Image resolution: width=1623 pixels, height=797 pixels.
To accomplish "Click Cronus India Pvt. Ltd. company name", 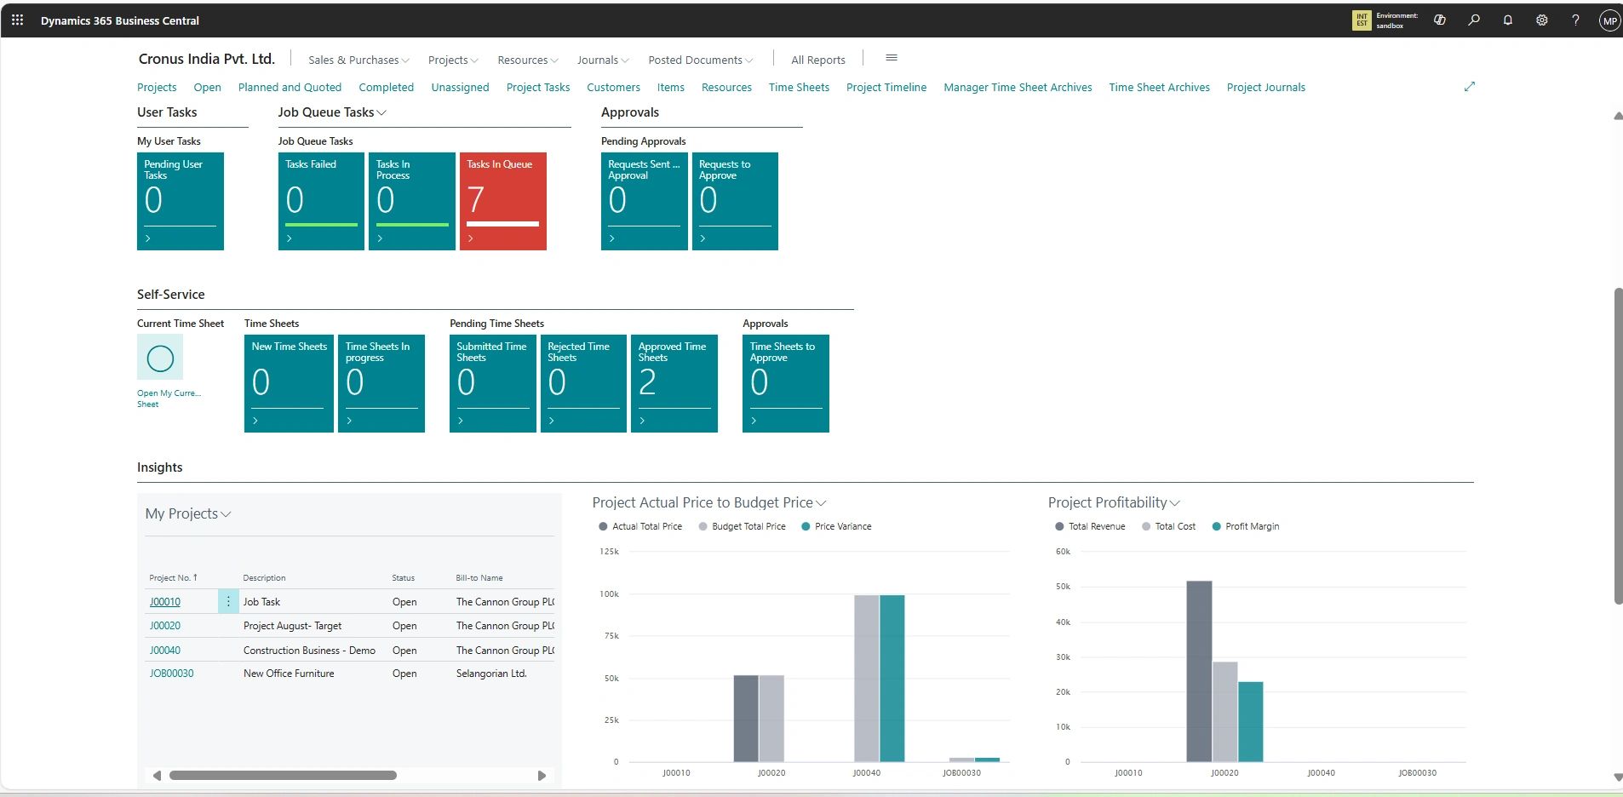I will pos(207,59).
